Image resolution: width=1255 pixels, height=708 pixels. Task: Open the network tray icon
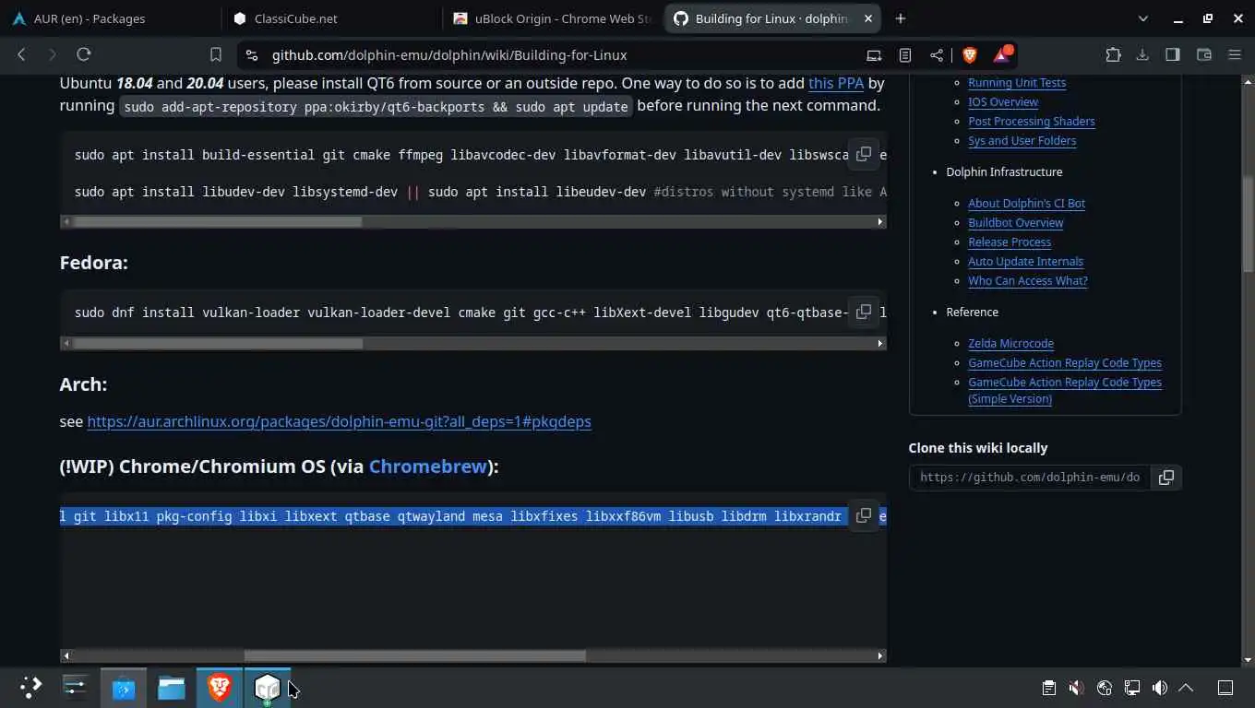click(1131, 688)
